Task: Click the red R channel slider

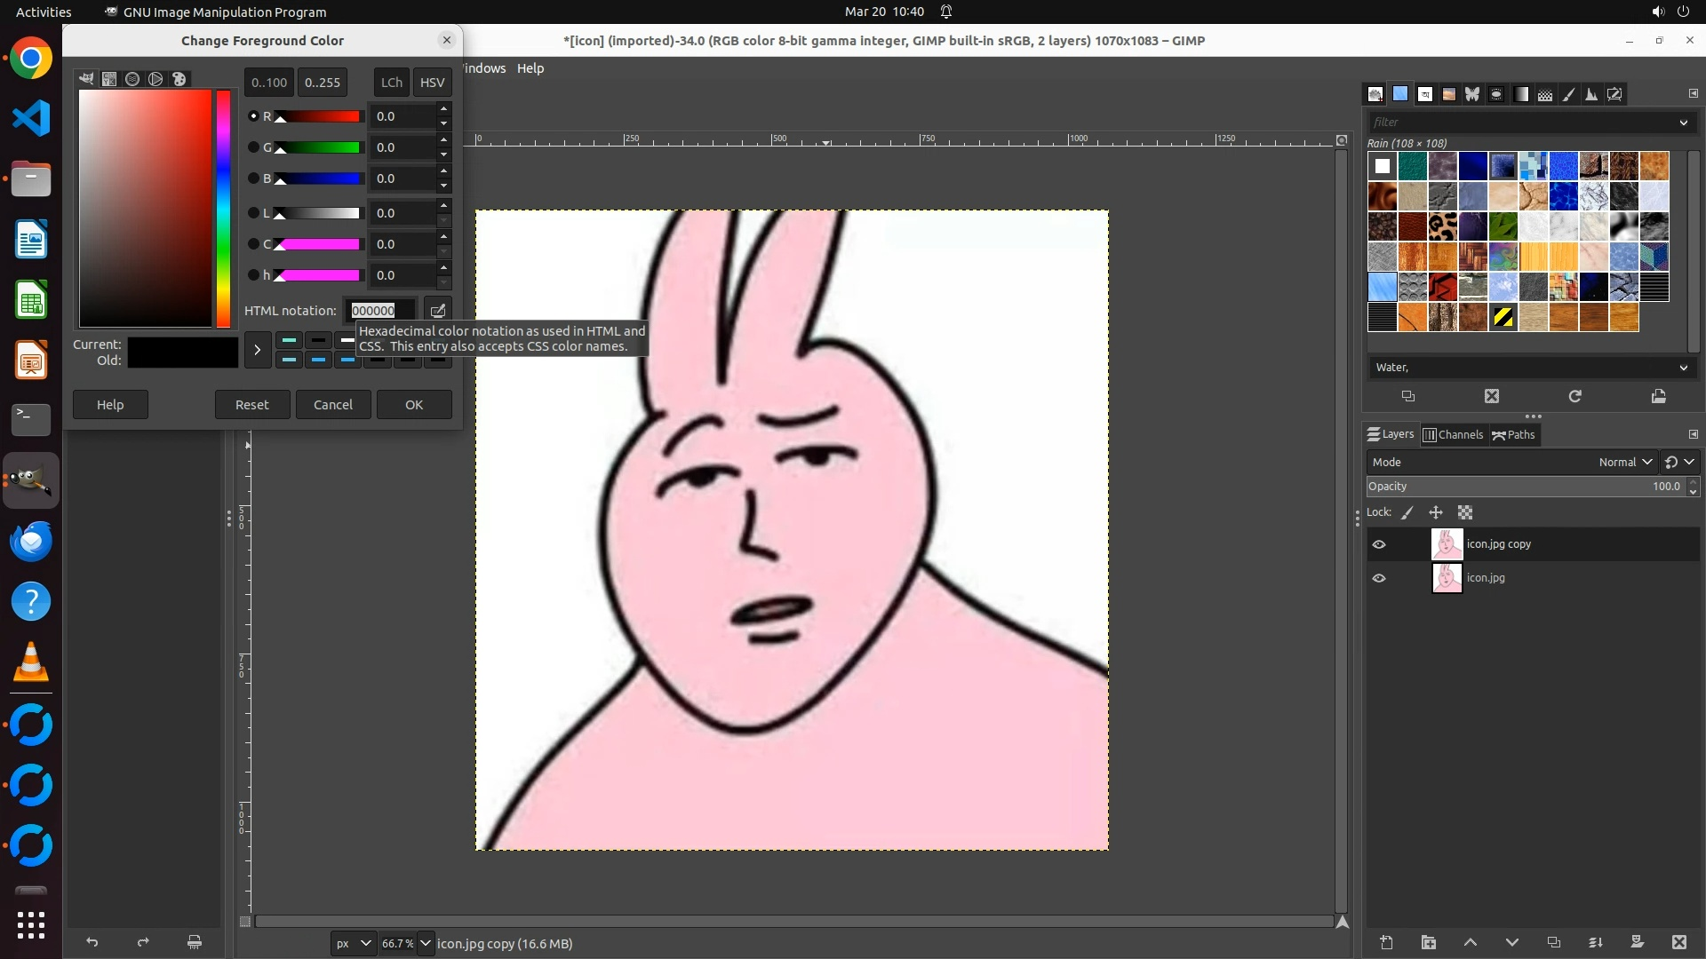Action: click(x=320, y=116)
